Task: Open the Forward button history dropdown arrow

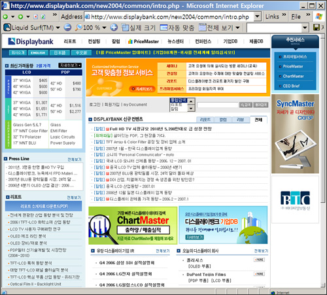Action: tap(28, 17)
